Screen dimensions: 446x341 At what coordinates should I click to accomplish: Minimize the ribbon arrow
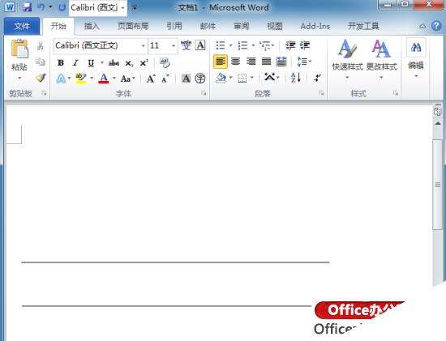tap(422, 27)
